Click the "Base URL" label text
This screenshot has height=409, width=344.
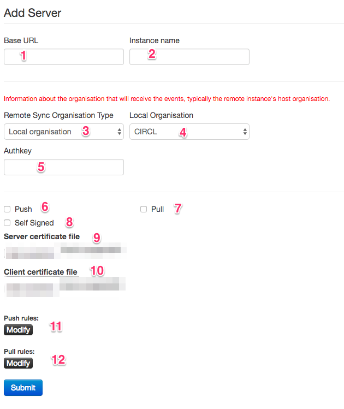(x=21, y=40)
